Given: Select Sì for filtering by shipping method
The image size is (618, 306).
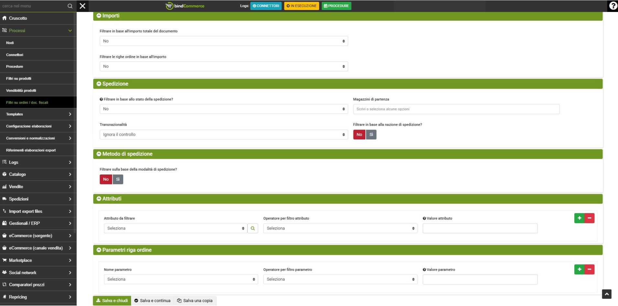Looking at the screenshot, I should [118, 179].
